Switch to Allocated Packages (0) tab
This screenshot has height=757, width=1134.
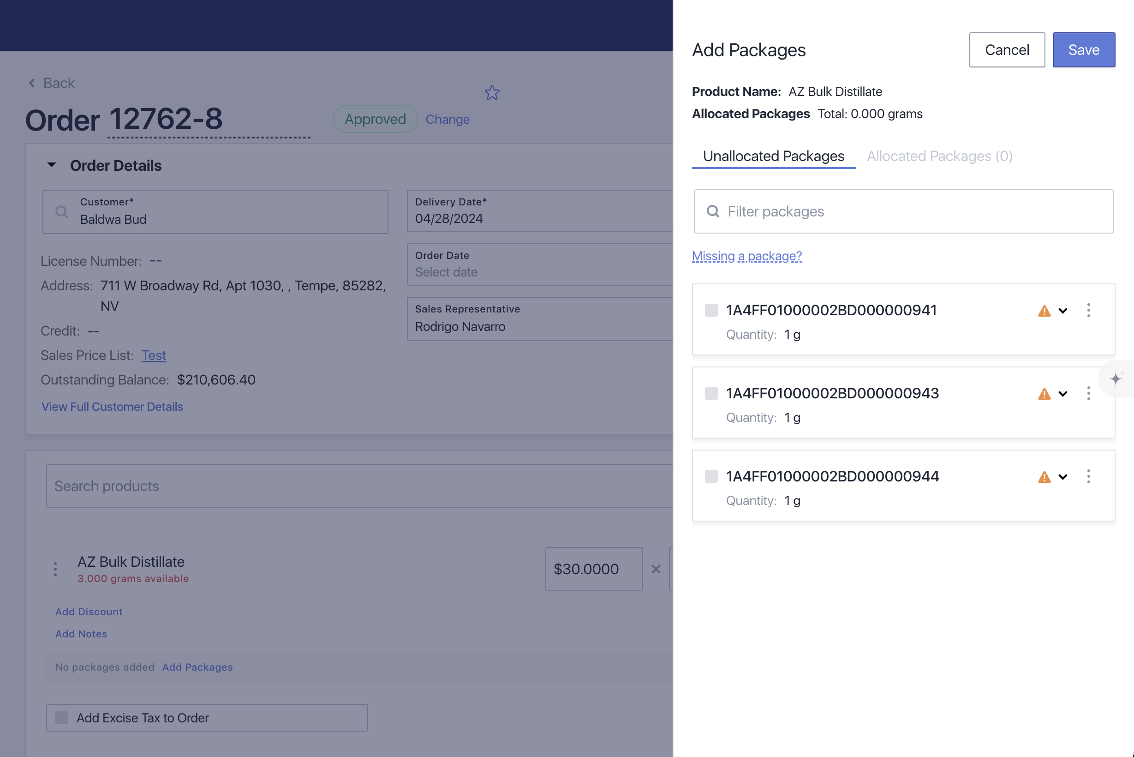coord(939,156)
